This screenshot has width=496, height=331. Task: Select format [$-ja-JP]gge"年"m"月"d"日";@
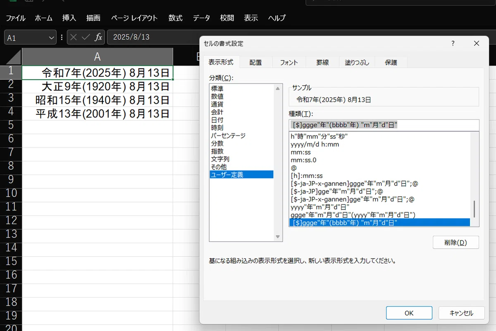coord(379,191)
